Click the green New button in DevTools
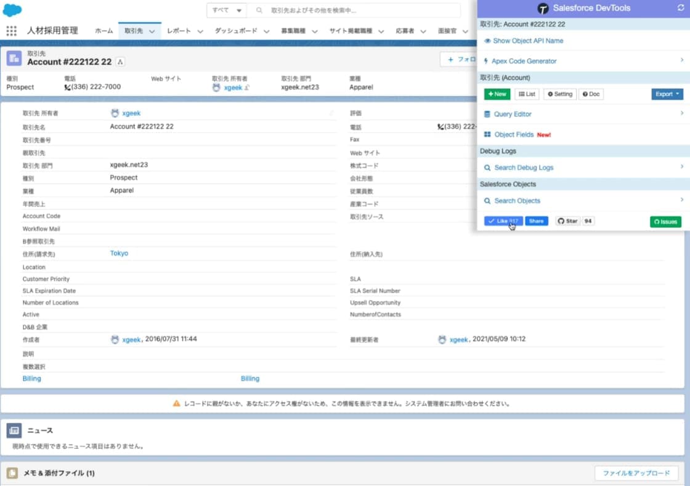The height and width of the screenshot is (486, 690). (497, 94)
